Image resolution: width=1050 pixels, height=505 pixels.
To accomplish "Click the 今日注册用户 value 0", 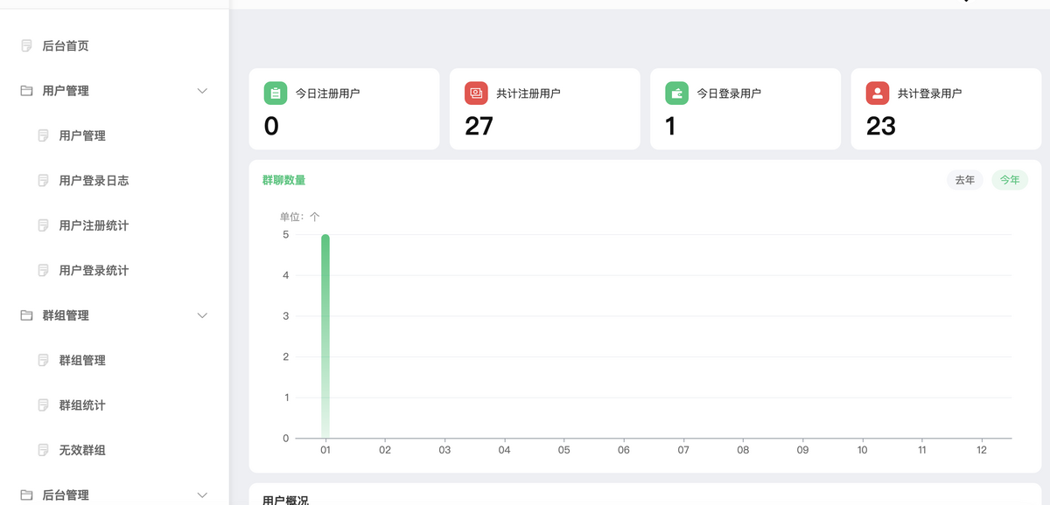I will click(271, 127).
